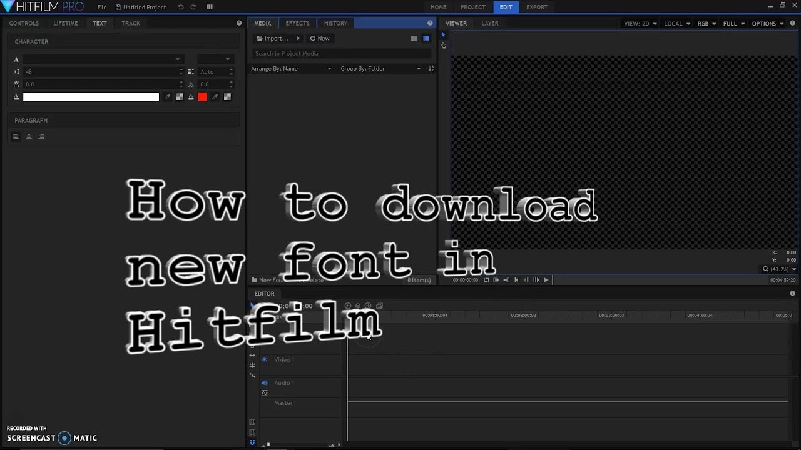Open the File menu
This screenshot has width=801, height=450.
102,7
